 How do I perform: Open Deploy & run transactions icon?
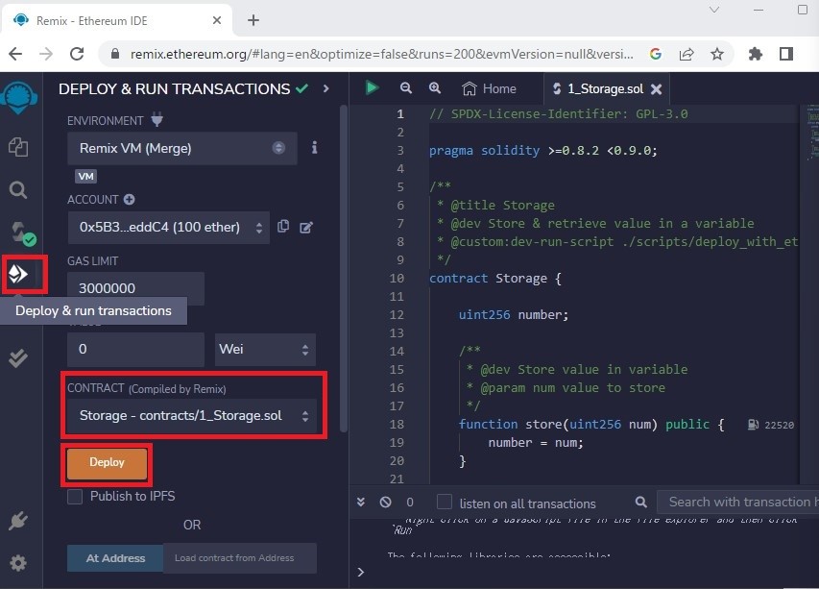[19, 273]
